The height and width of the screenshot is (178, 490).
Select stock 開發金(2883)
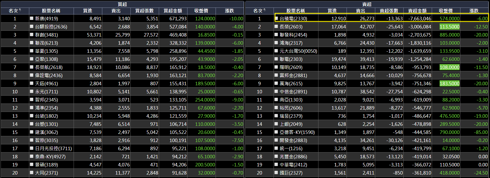[293, 140]
